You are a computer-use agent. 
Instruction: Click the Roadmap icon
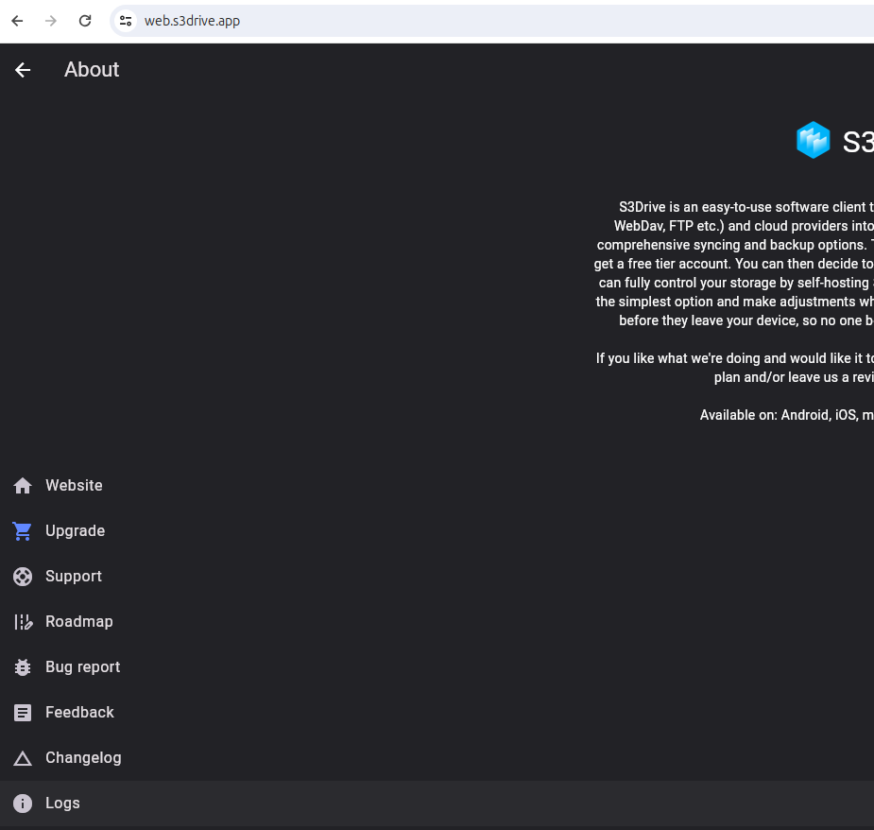[23, 622]
